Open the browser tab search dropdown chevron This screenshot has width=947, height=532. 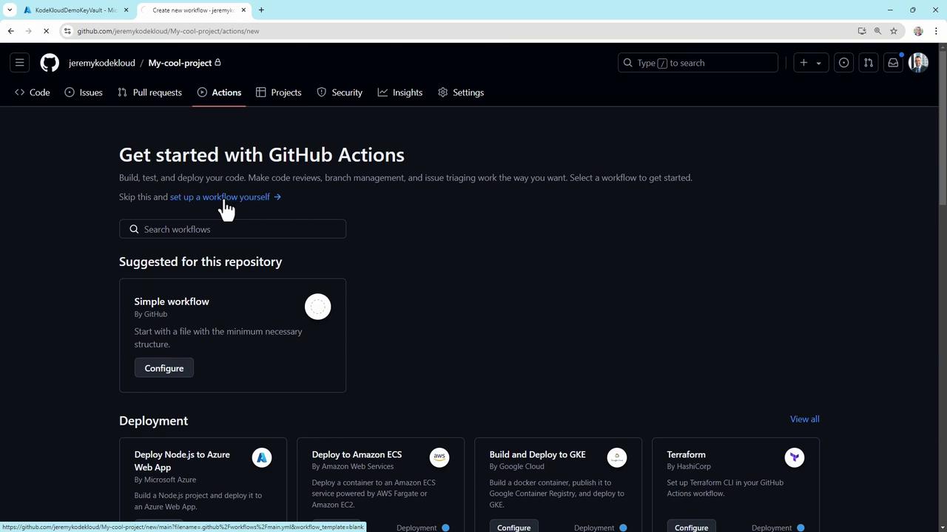10,10
